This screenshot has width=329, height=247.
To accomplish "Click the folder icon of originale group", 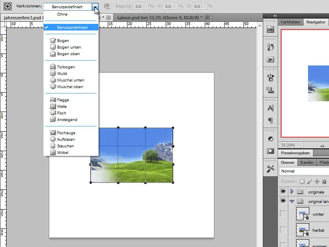I will [x=300, y=191].
